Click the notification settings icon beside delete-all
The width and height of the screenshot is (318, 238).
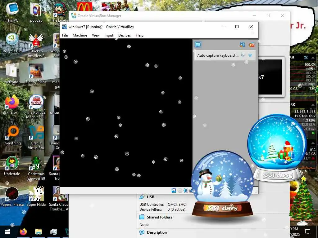coord(242,45)
